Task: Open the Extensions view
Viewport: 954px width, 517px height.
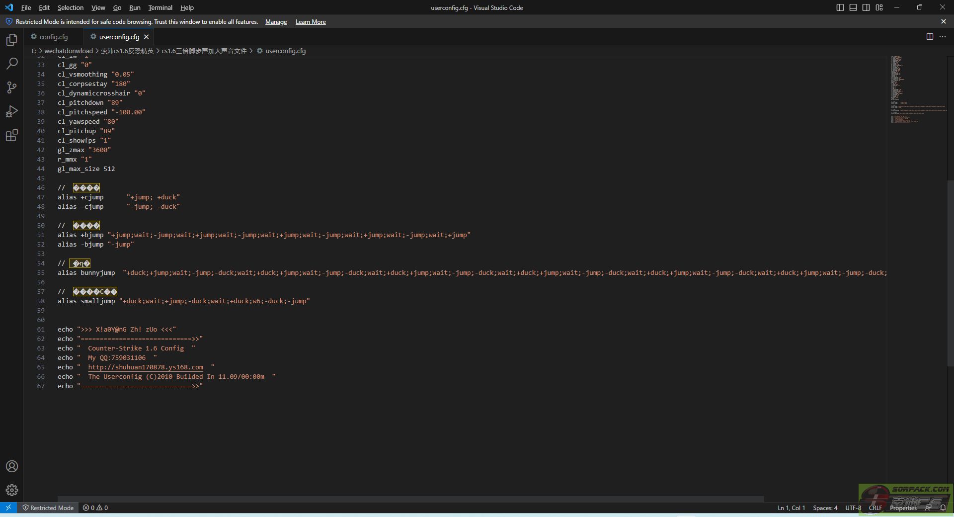Action: tap(12, 135)
